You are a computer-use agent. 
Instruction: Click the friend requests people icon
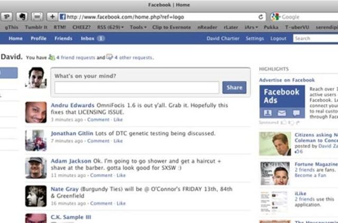coord(51,58)
